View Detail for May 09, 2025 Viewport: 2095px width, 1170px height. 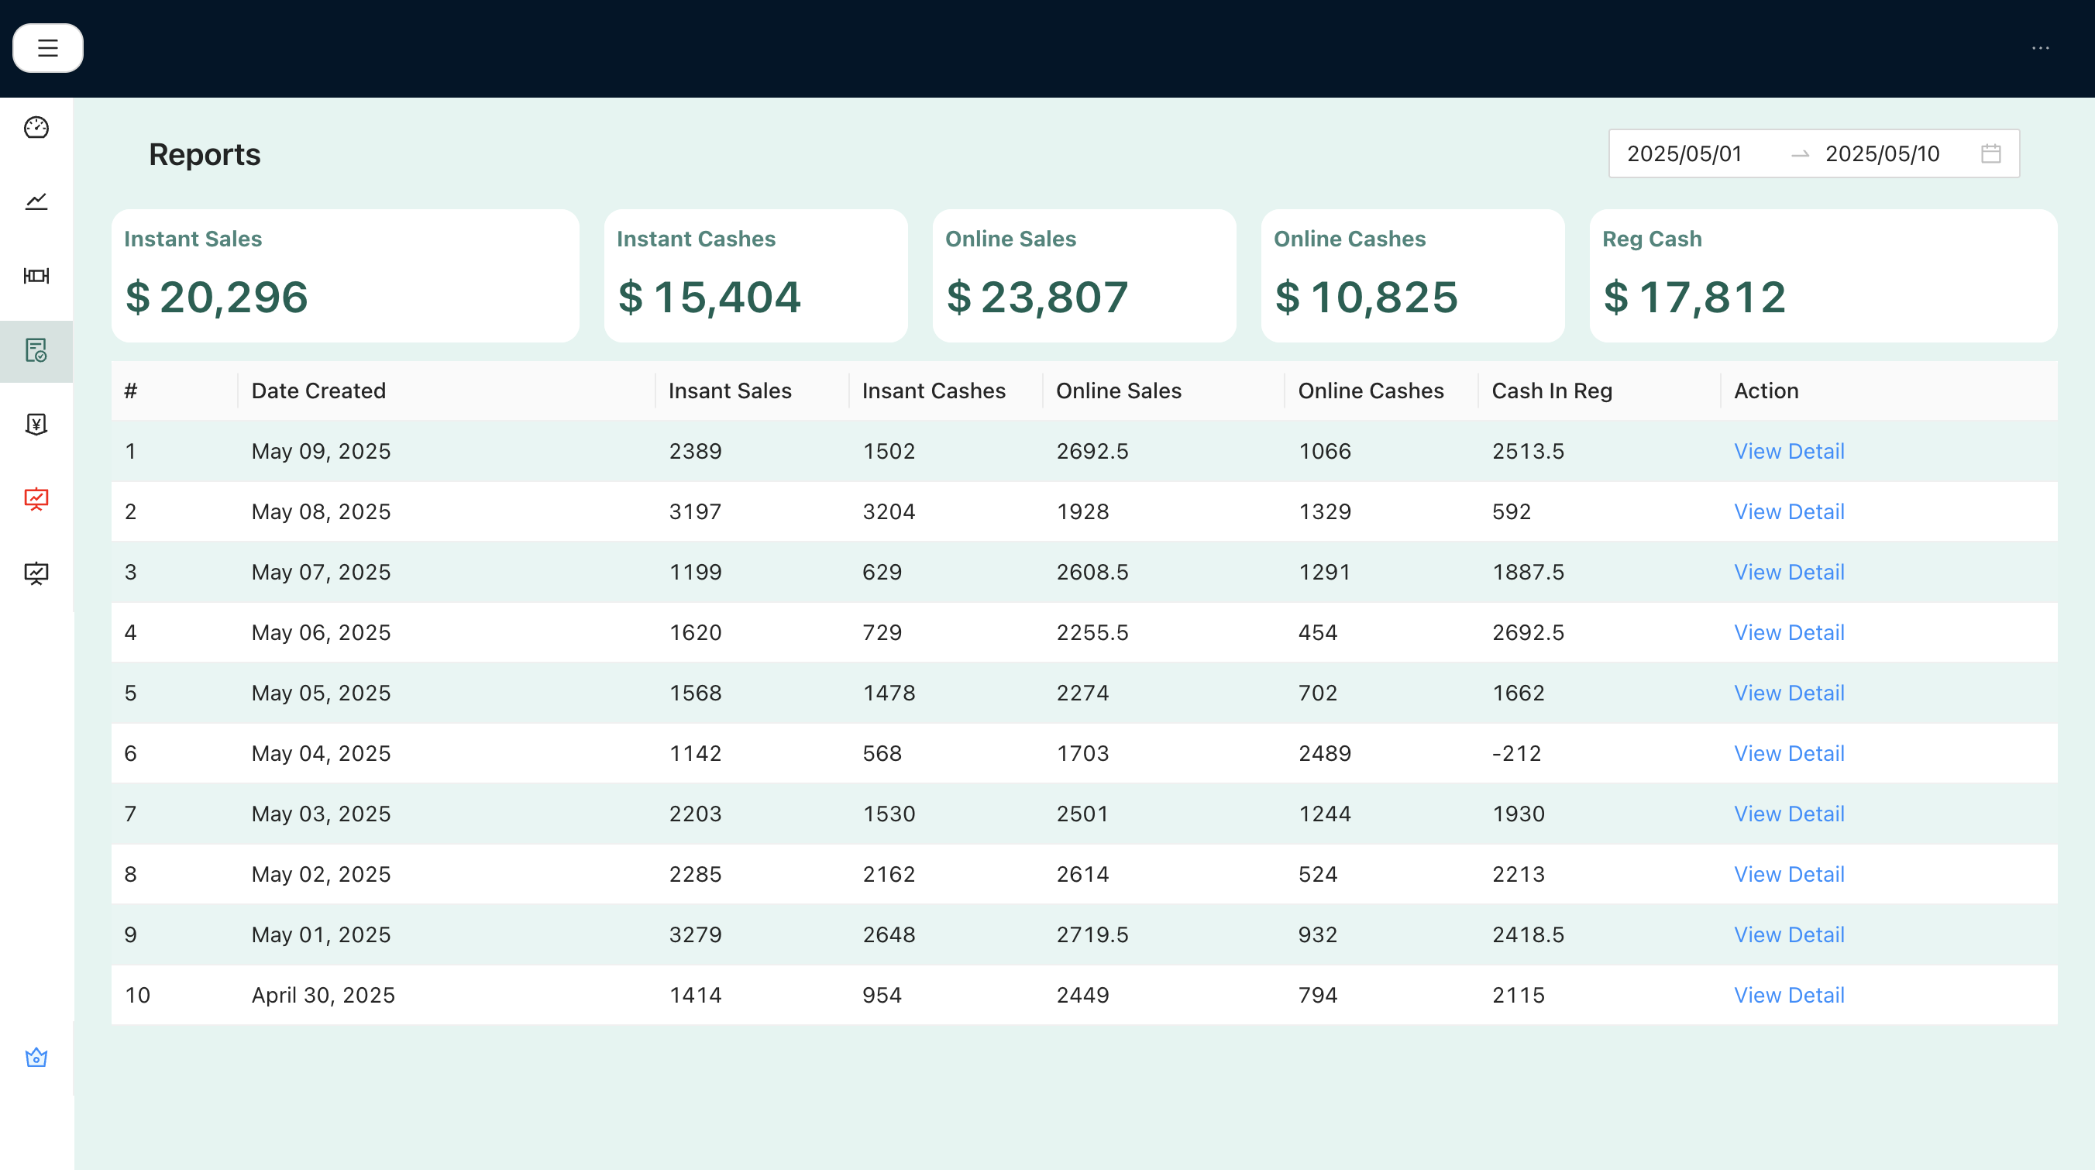(x=1788, y=451)
